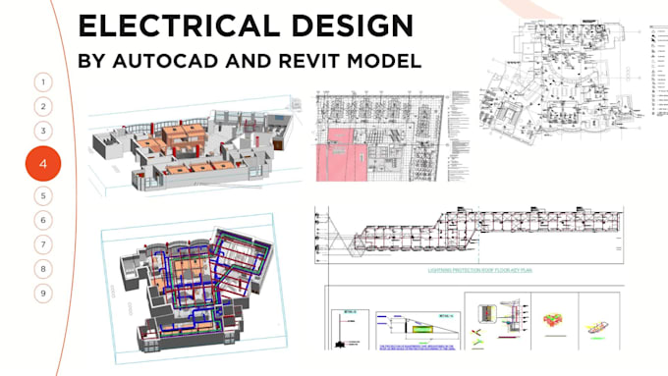Open the lightning protection details sheet
The width and height of the screenshot is (668, 376).
(473, 318)
